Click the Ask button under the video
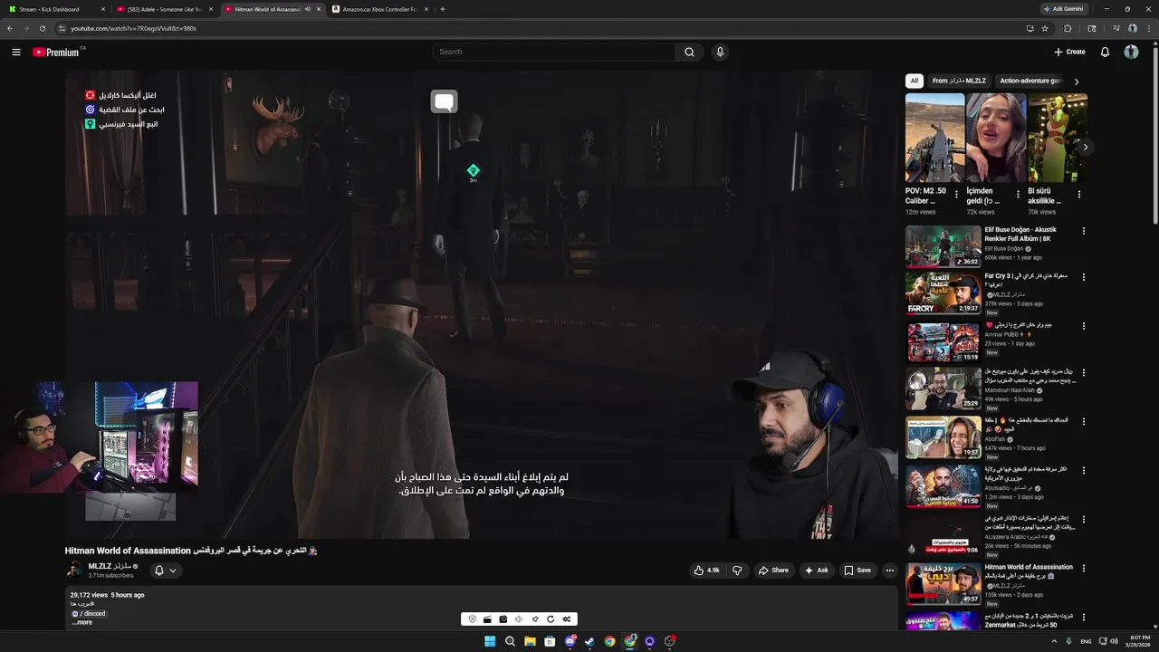This screenshot has width=1159, height=652. pyautogui.click(x=816, y=570)
